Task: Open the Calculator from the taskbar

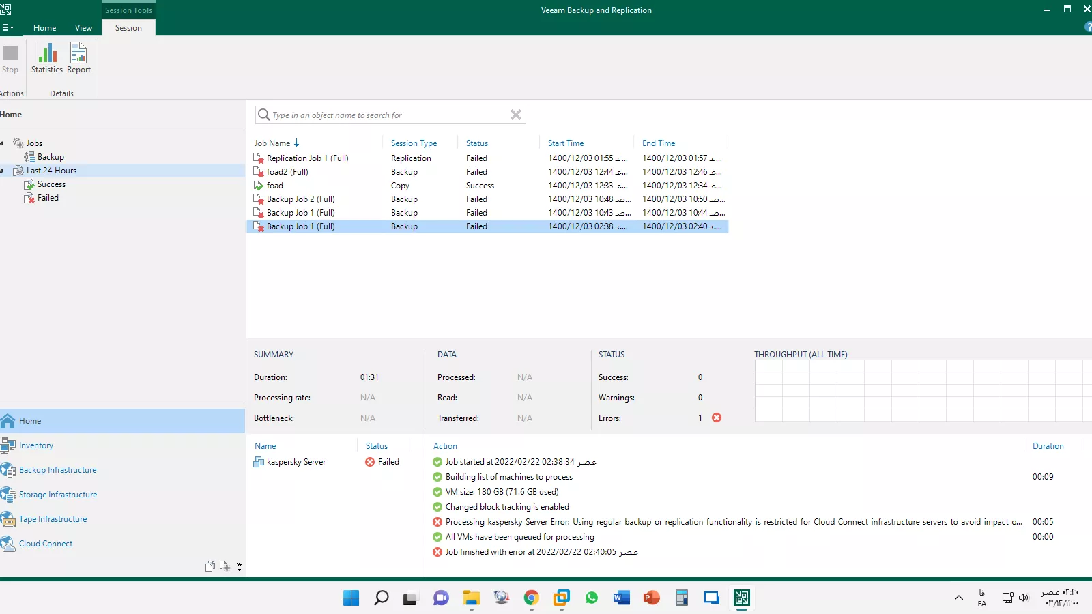Action: pos(681,598)
